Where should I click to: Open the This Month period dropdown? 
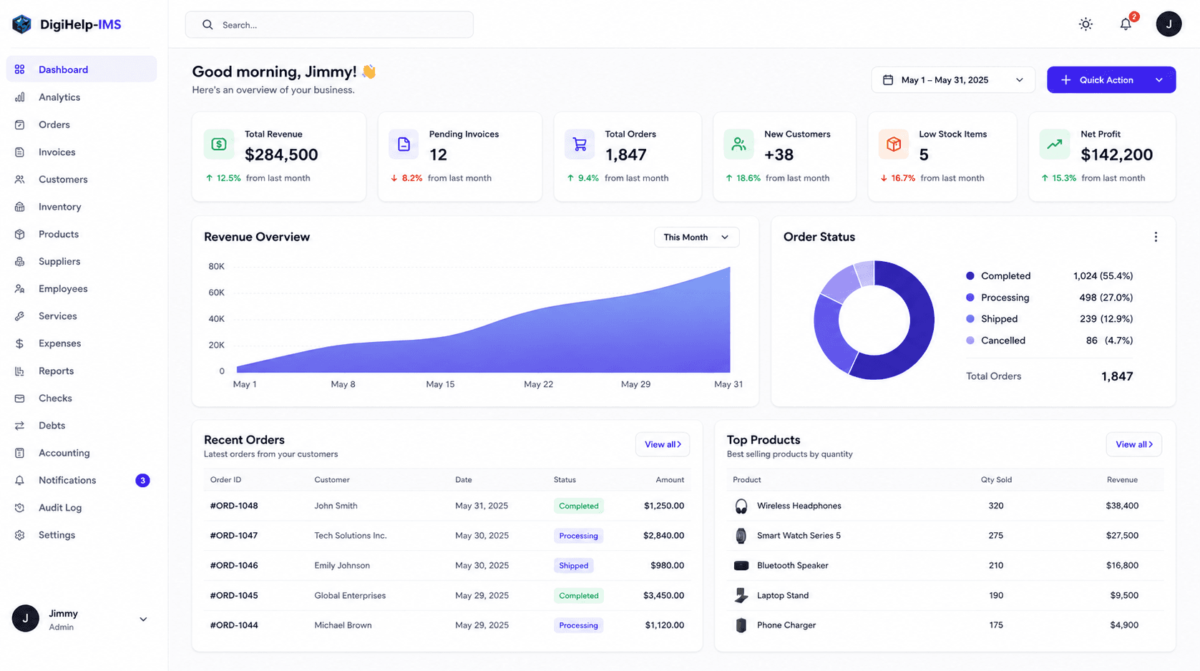(x=696, y=237)
